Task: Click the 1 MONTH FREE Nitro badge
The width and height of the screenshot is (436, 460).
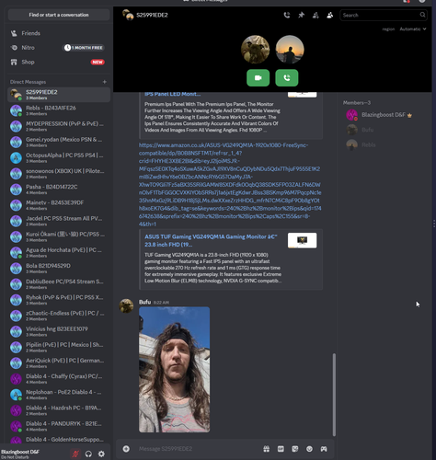Action: pyautogui.click(x=84, y=48)
